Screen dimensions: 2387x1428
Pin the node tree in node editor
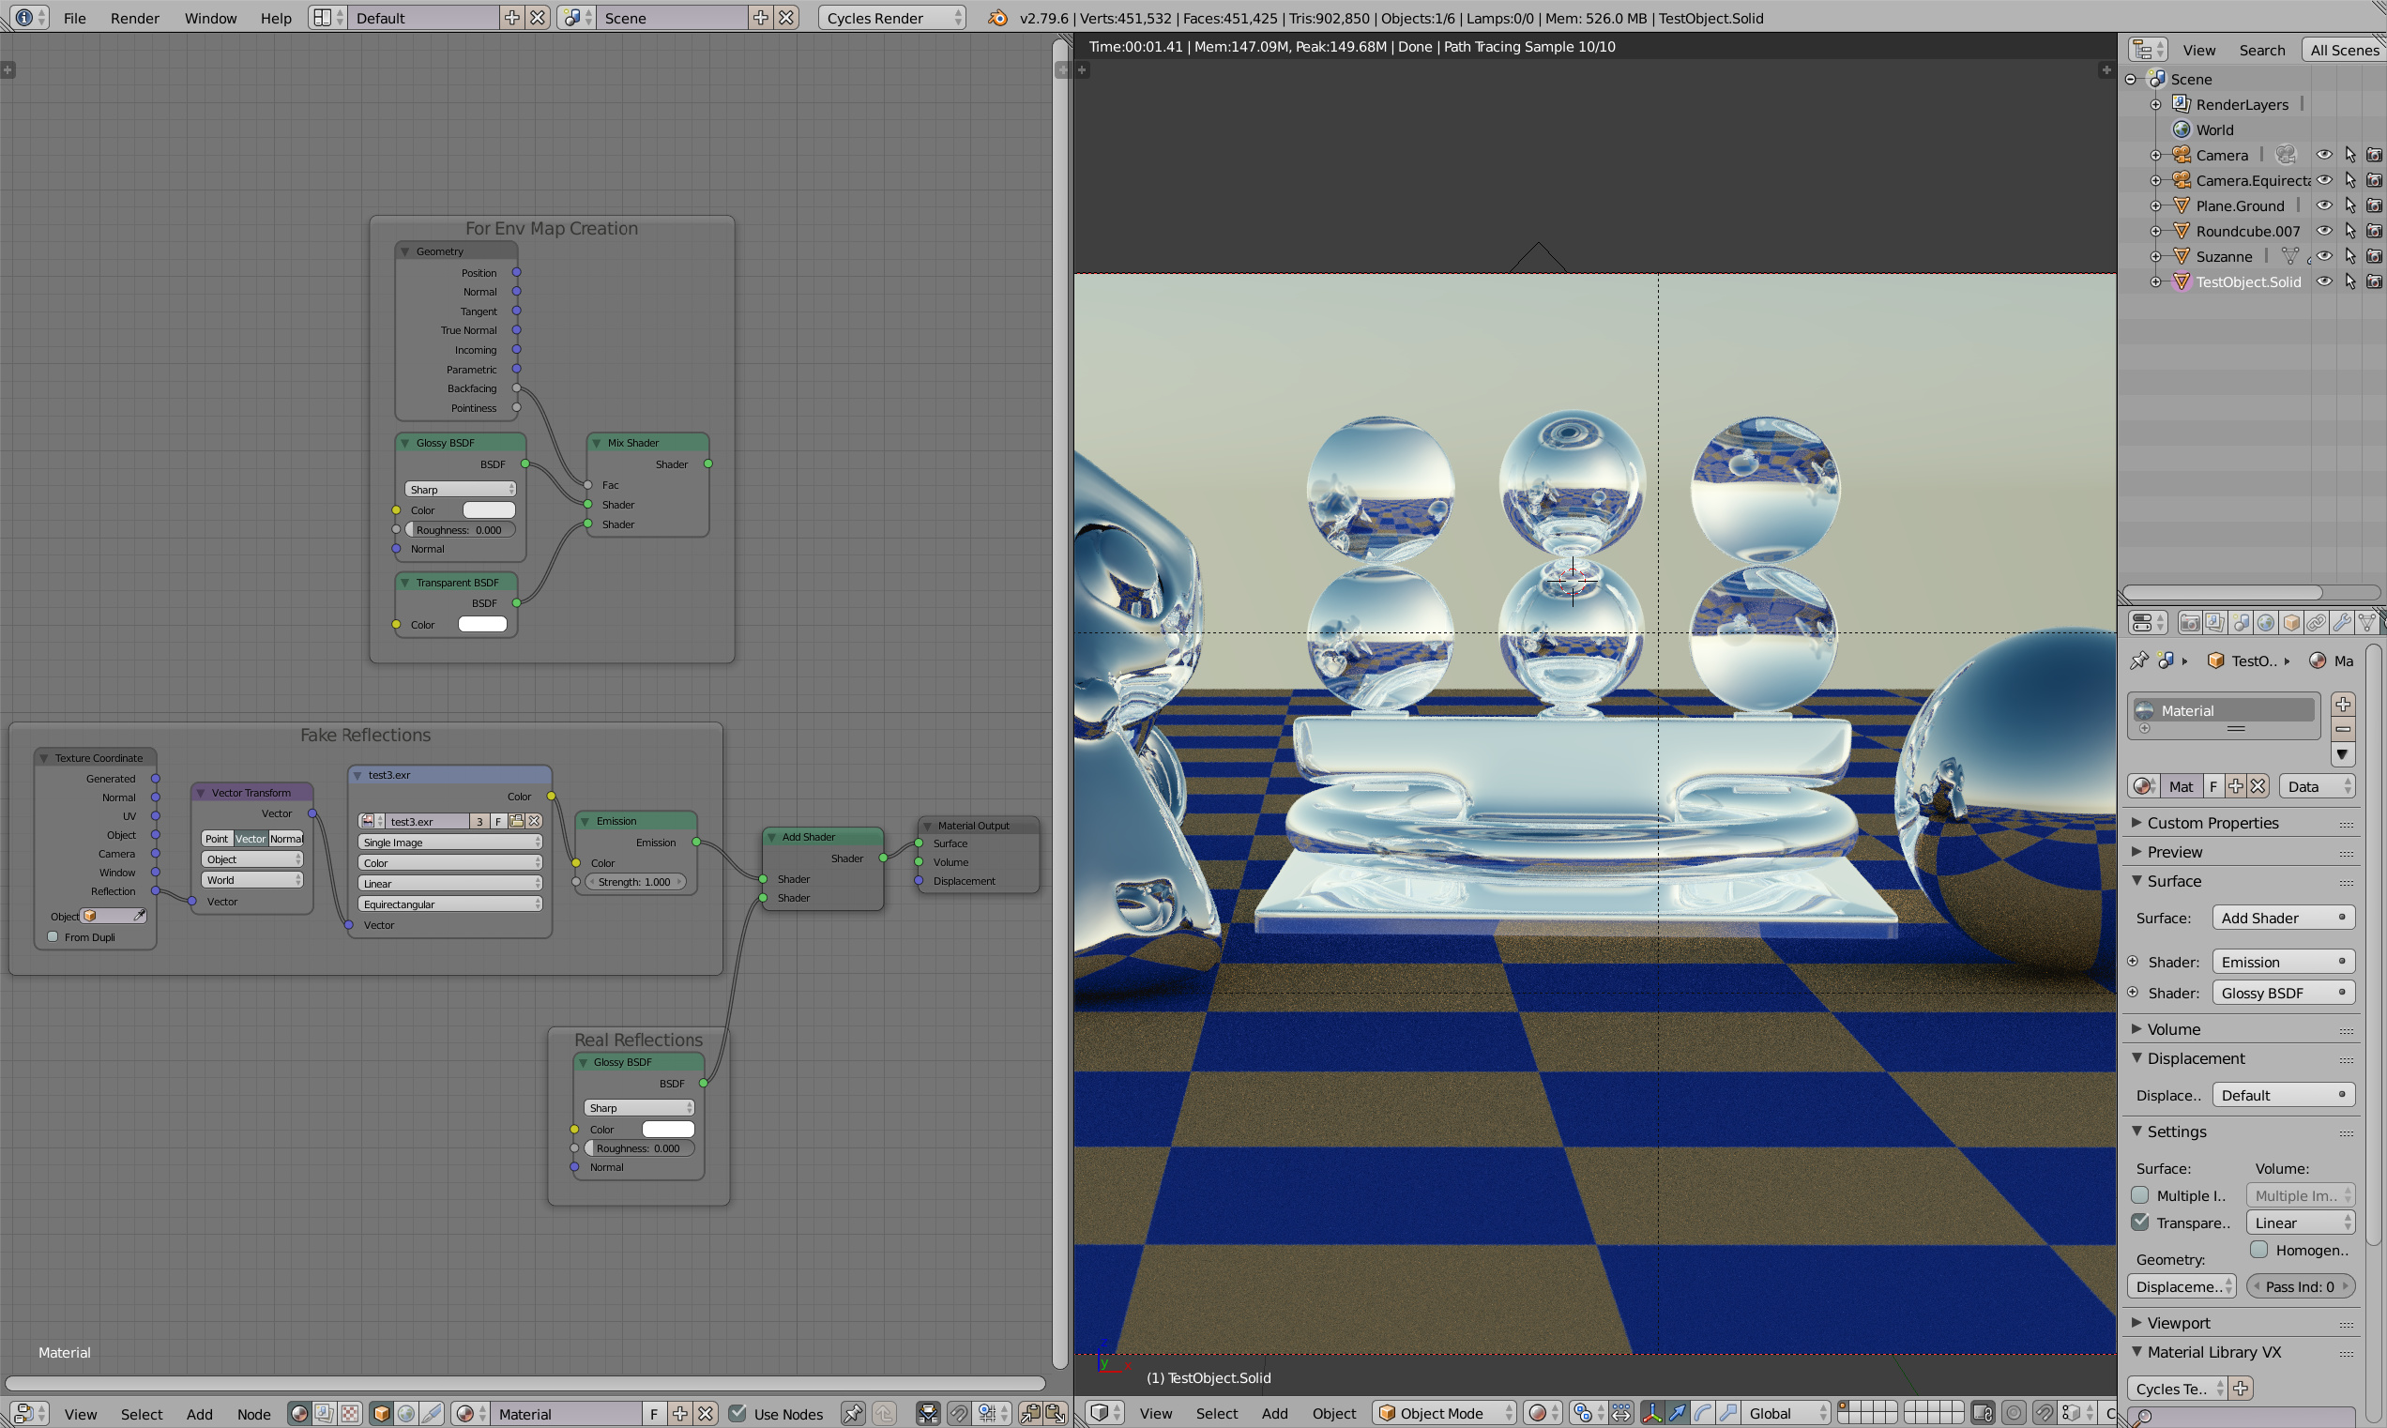pos(852,1413)
